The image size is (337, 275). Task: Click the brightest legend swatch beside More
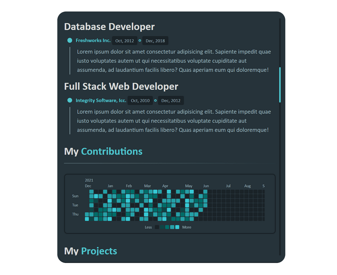pyautogui.click(x=177, y=227)
